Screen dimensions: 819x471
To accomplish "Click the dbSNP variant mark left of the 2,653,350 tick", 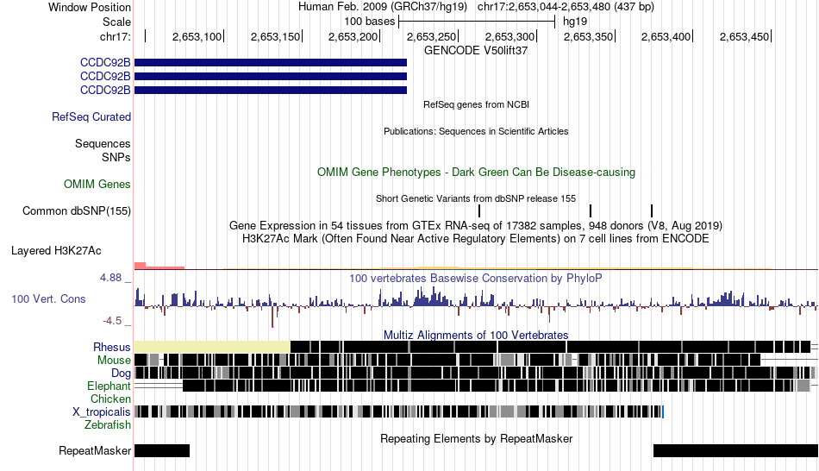I will click(x=591, y=210).
